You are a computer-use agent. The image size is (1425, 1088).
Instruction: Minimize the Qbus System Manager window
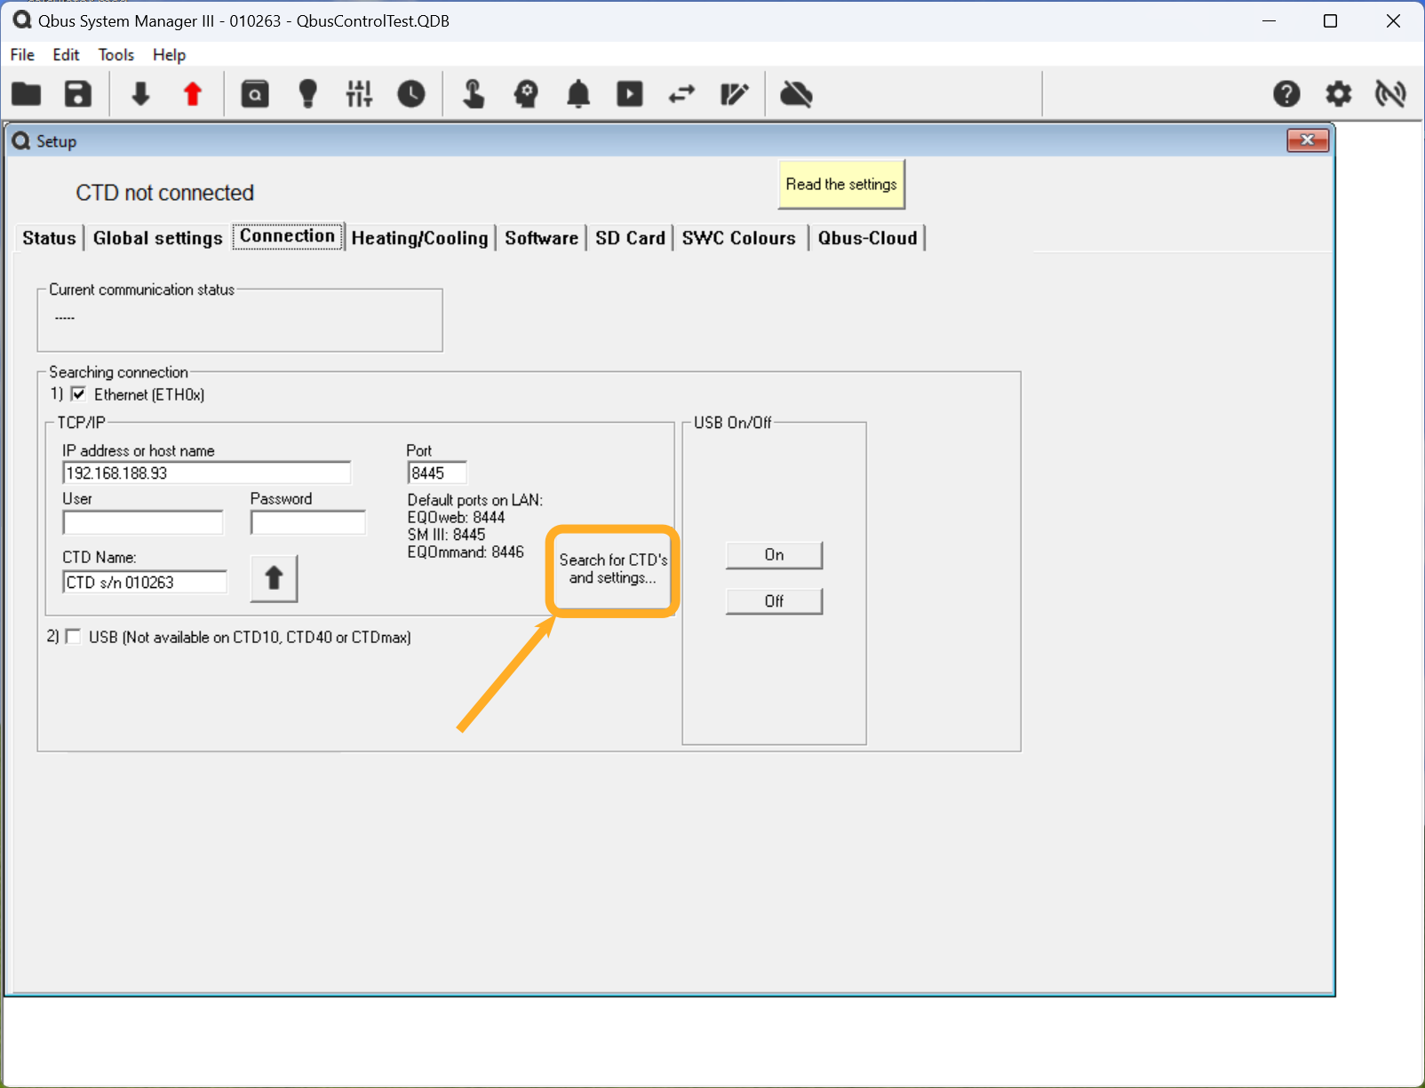click(1269, 20)
